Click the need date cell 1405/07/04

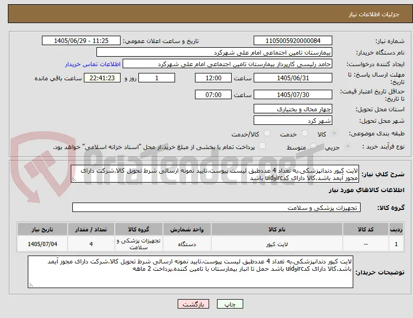(x=42, y=244)
